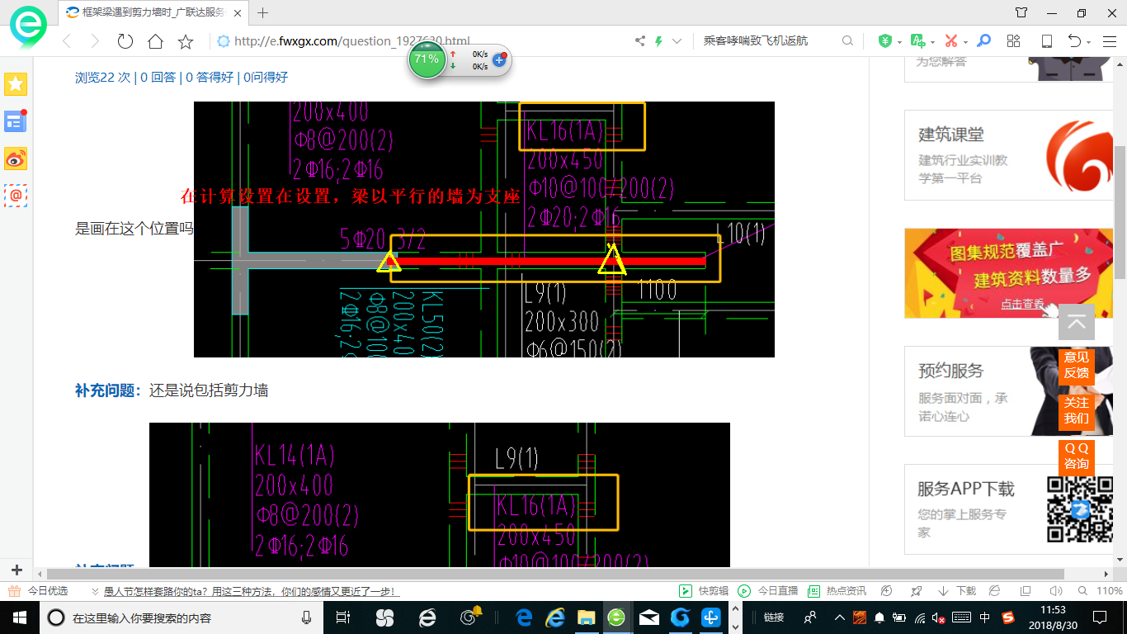Open Task View in the taskbar
Screen dimensions: 1127x634
(x=344, y=617)
